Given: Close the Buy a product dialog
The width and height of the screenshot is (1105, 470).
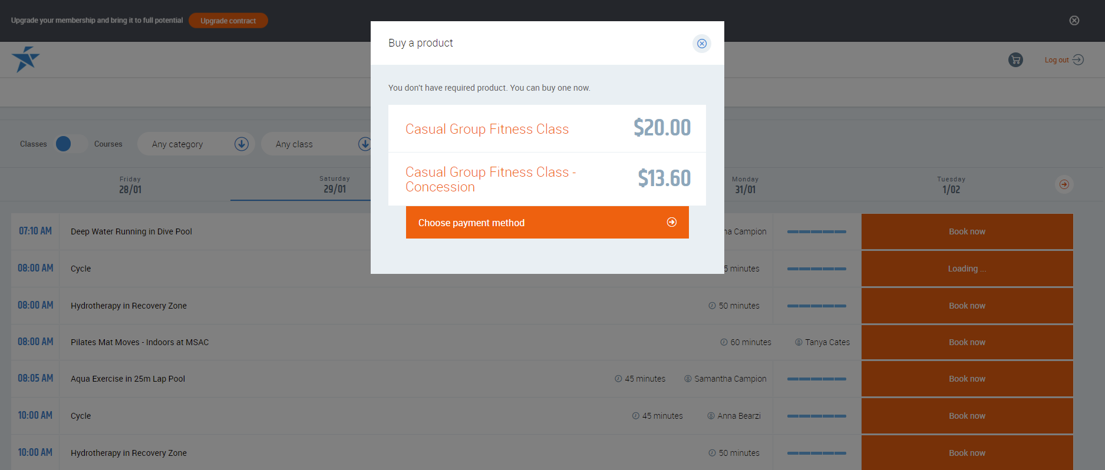Looking at the screenshot, I should pos(701,44).
